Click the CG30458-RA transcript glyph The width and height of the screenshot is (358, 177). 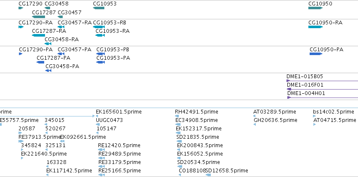(48, 44)
